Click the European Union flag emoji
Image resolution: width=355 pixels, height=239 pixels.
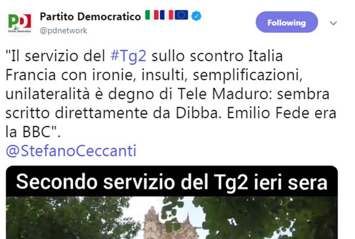pos(181,15)
